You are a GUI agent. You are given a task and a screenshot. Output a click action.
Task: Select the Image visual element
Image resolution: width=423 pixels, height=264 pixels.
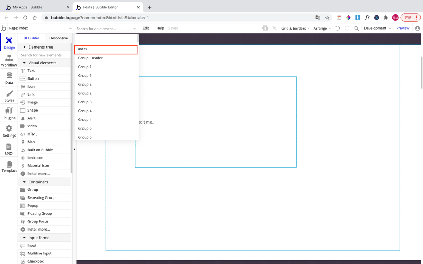point(44,102)
